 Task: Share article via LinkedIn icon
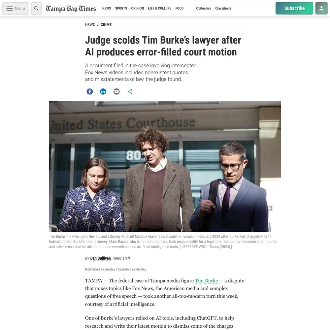[103, 91]
